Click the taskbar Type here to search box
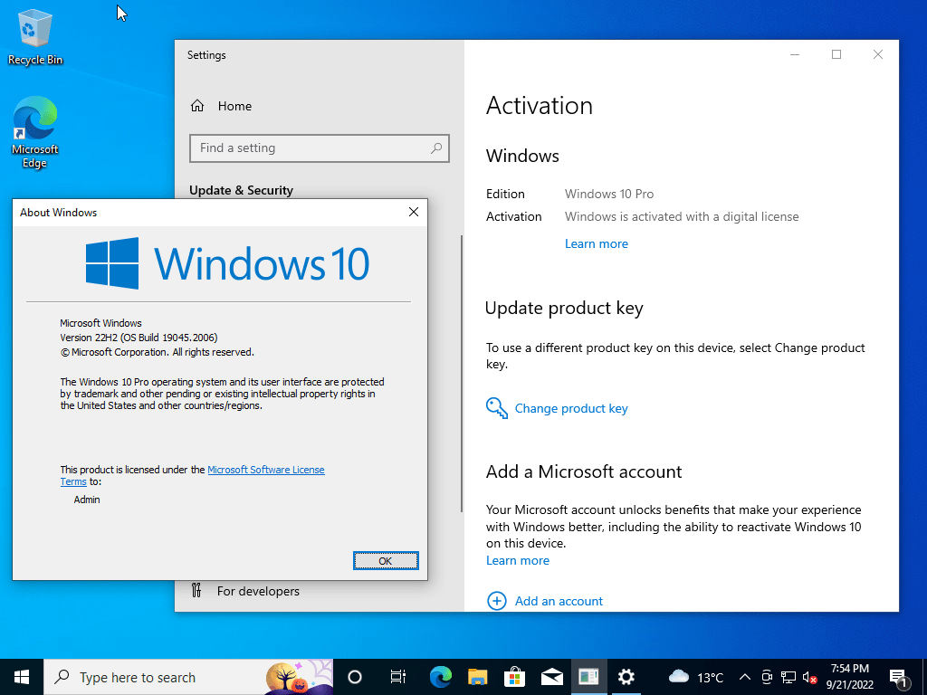This screenshot has width=927, height=695. pos(188,677)
